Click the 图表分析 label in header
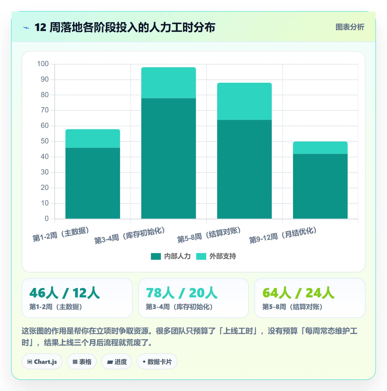The height and width of the screenshot is (391, 387). (350, 27)
